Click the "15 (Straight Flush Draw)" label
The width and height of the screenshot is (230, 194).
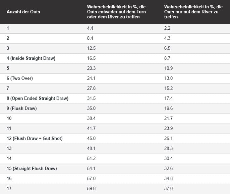tap(32, 169)
